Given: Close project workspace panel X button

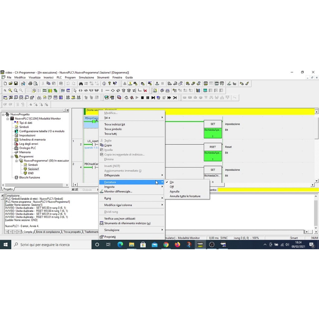Looking at the screenshot, I should click(x=68, y=110).
